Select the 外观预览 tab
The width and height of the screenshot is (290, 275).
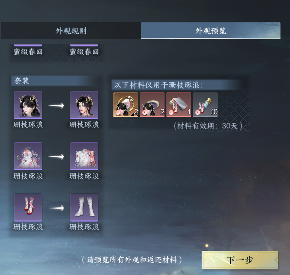point(211,30)
